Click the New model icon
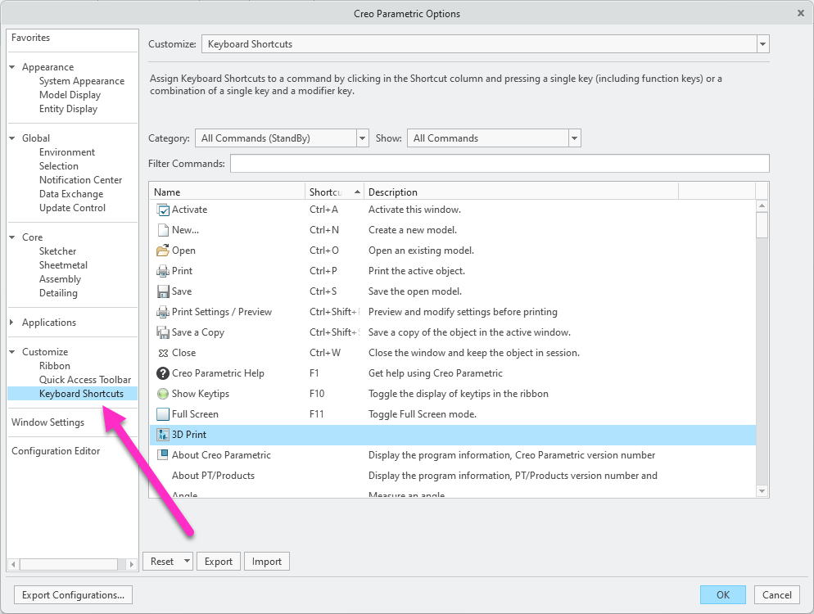This screenshot has height=614, width=814. coord(162,230)
